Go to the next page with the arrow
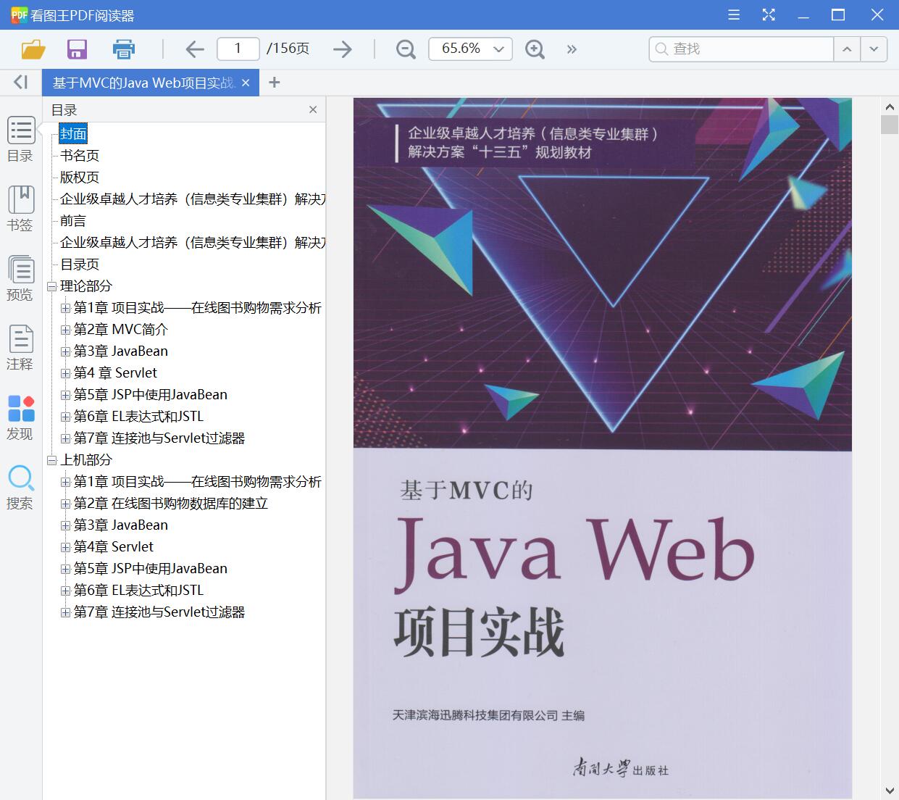Image resolution: width=899 pixels, height=800 pixels. (340, 49)
